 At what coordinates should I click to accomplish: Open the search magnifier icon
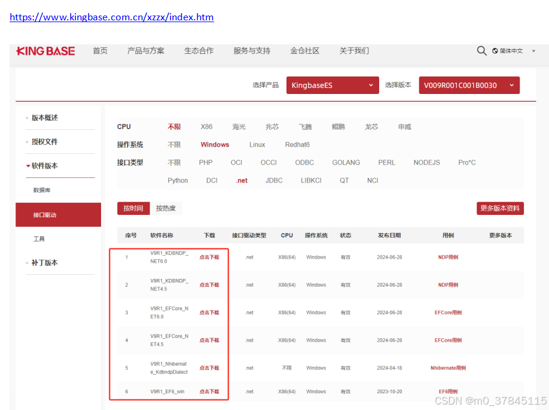coord(481,51)
